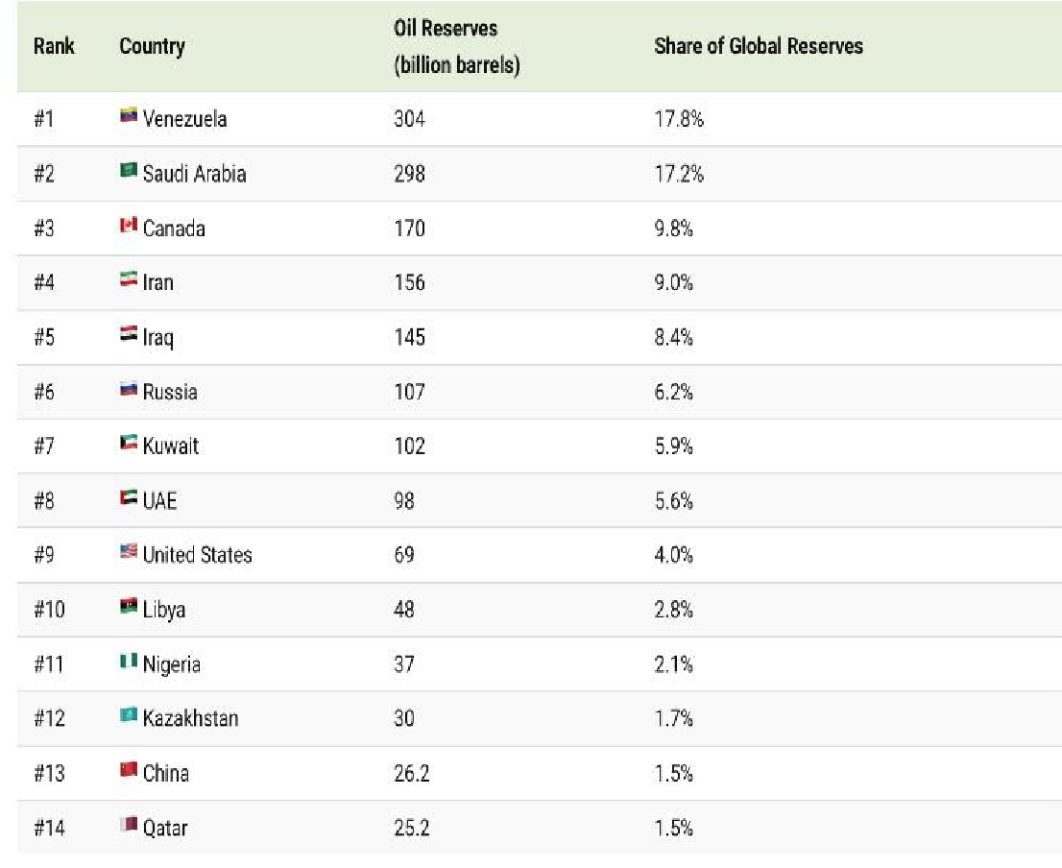The image size is (1062, 868).
Task: Click the Iran flag icon
Action: [129, 279]
